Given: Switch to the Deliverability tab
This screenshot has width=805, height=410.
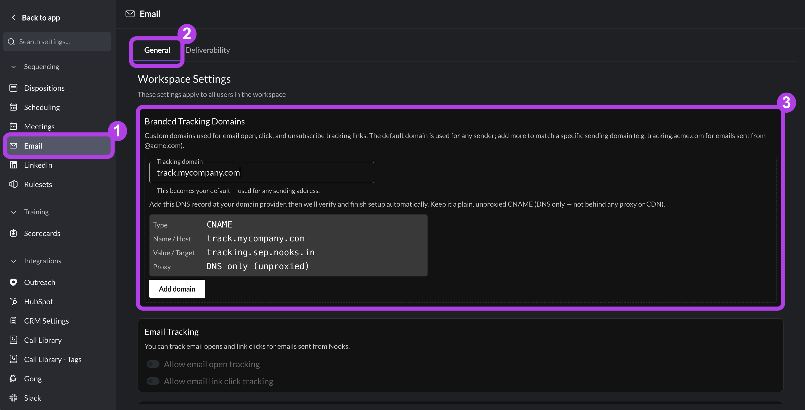Looking at the screenshot, I should point(208,50).
